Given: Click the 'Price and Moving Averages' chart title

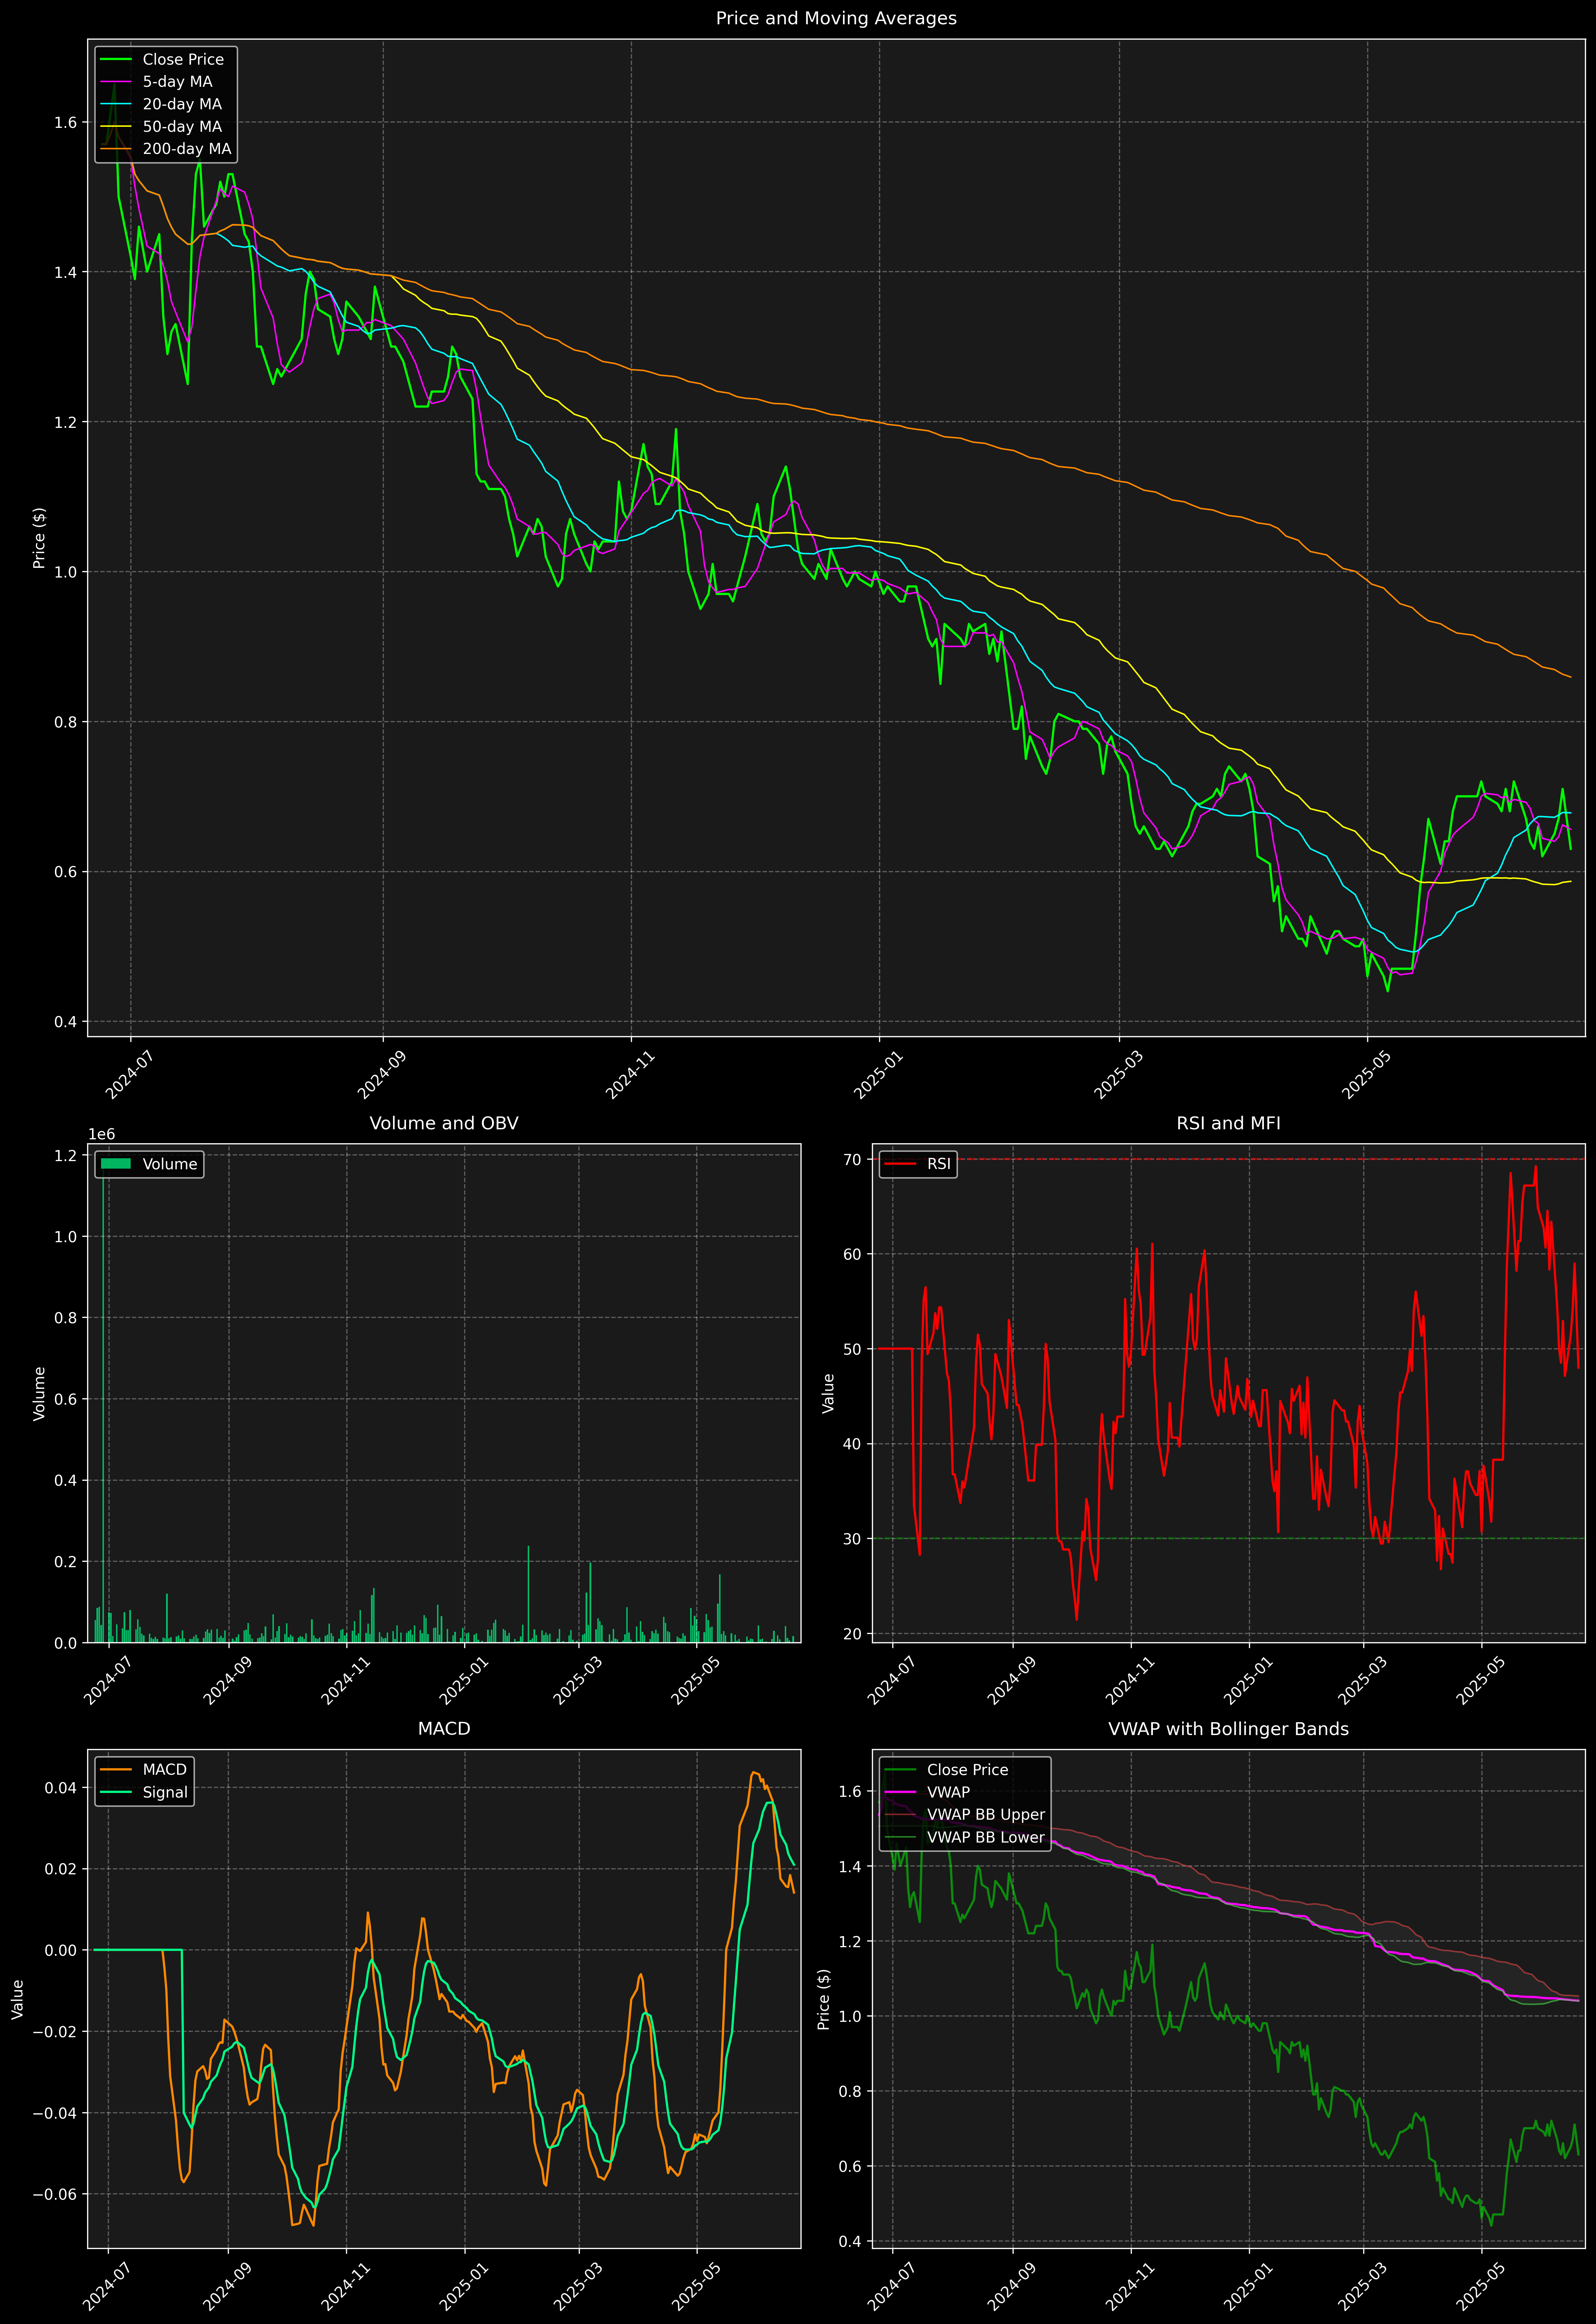Looking at the screenshot, I should (x=836, y=18).
